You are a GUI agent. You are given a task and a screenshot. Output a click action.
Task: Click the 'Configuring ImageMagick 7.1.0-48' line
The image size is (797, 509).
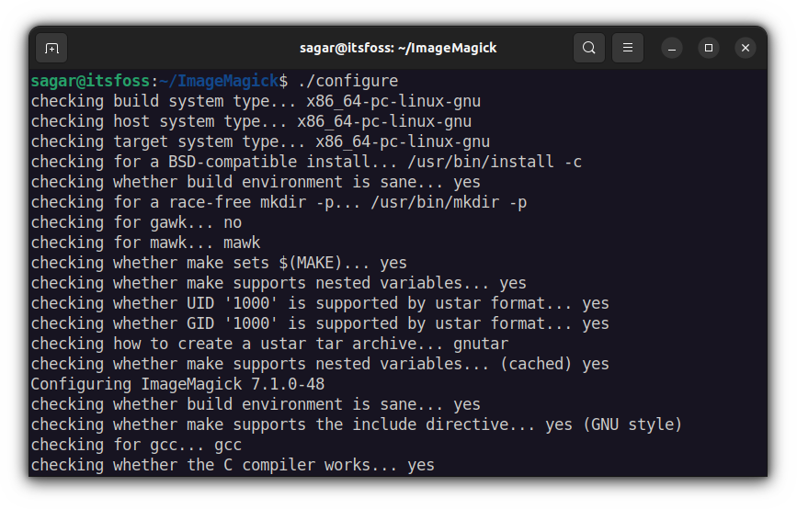coord(177,384)
